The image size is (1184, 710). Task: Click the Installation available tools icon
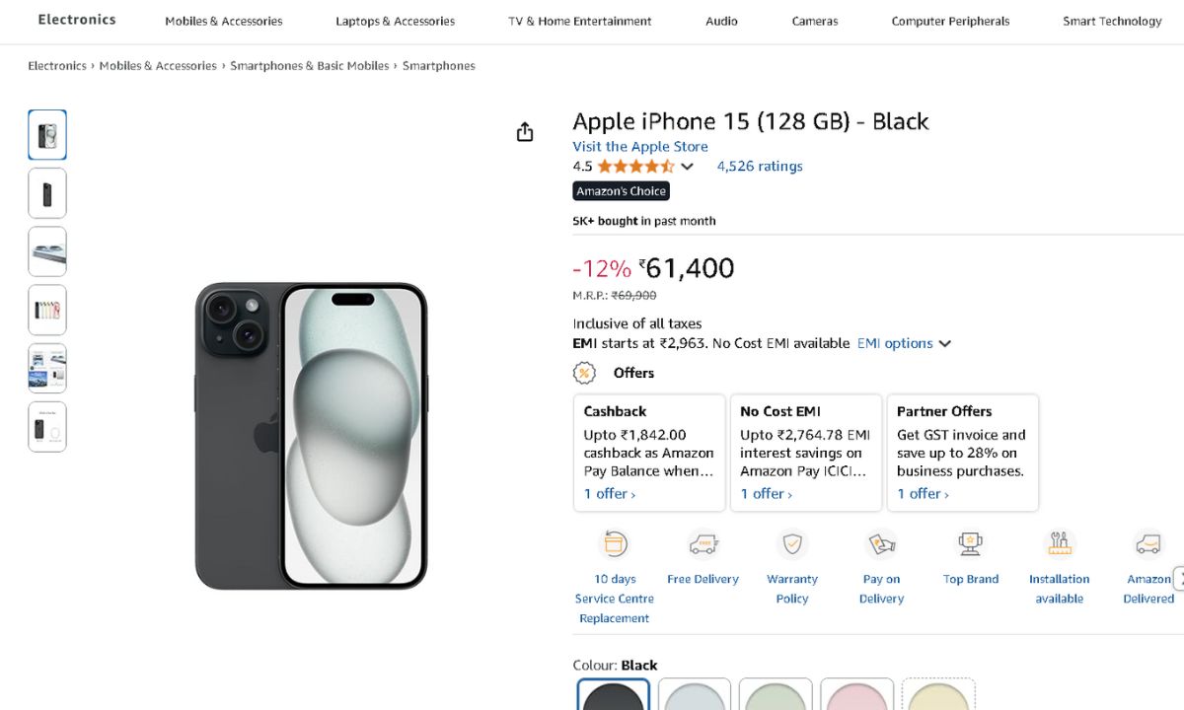1060,544
